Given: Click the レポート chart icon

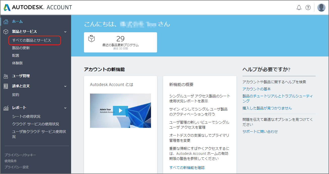Looking at the screenshot, I should [x=6, y=108].
